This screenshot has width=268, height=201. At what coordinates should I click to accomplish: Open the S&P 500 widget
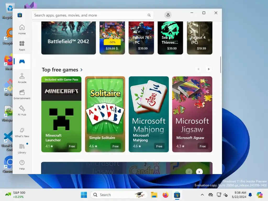coord(15,195)
